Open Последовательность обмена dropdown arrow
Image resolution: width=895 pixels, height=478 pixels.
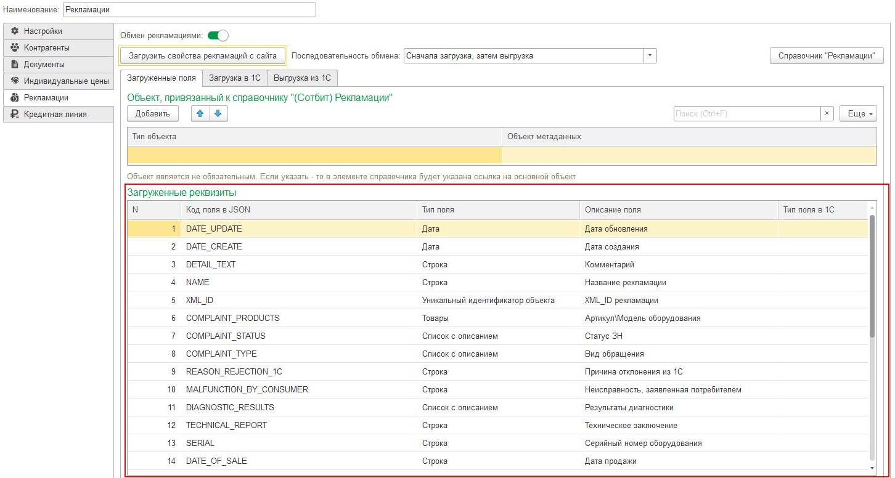click(x=650, y=56)
